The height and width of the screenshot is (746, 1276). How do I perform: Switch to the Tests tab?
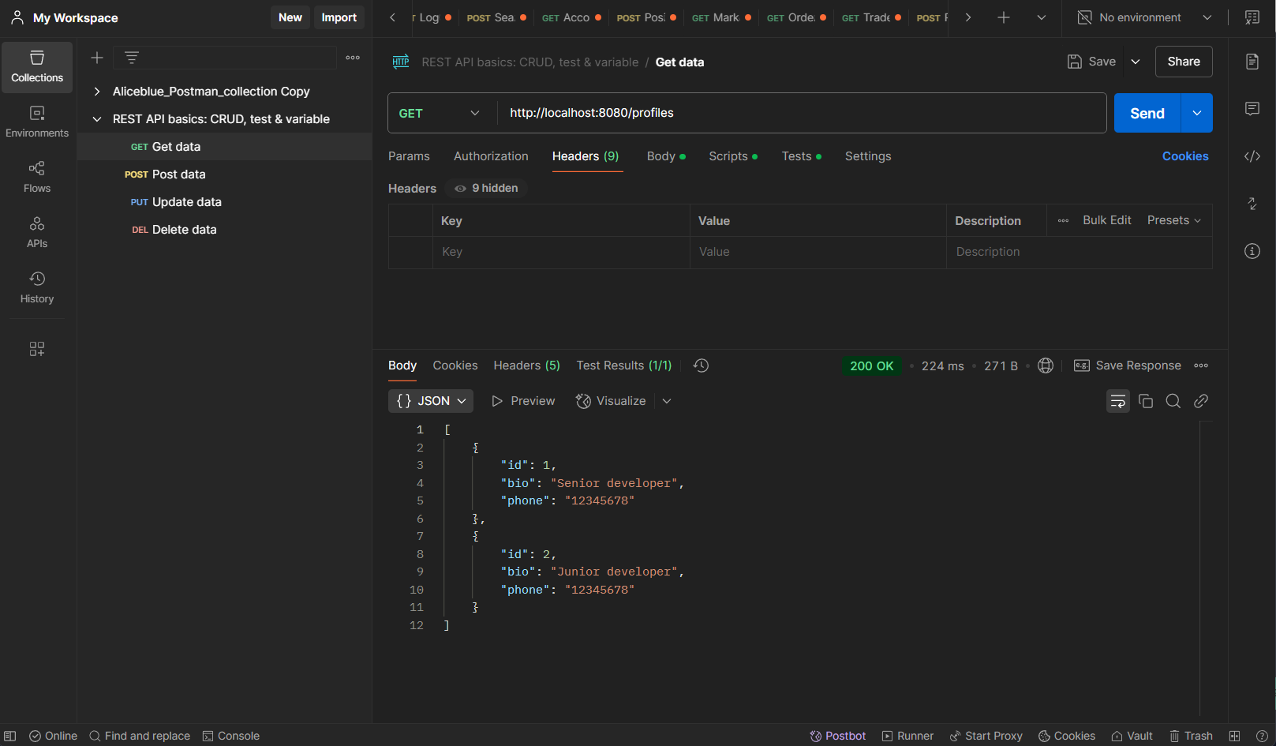tap(802, 156)
